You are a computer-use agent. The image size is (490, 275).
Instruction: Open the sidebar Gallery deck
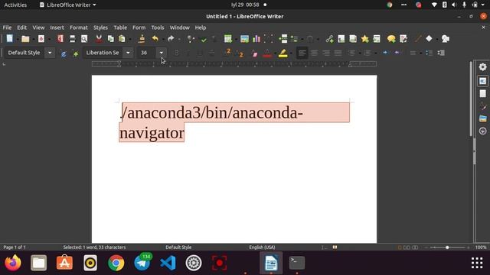(482, 118)
